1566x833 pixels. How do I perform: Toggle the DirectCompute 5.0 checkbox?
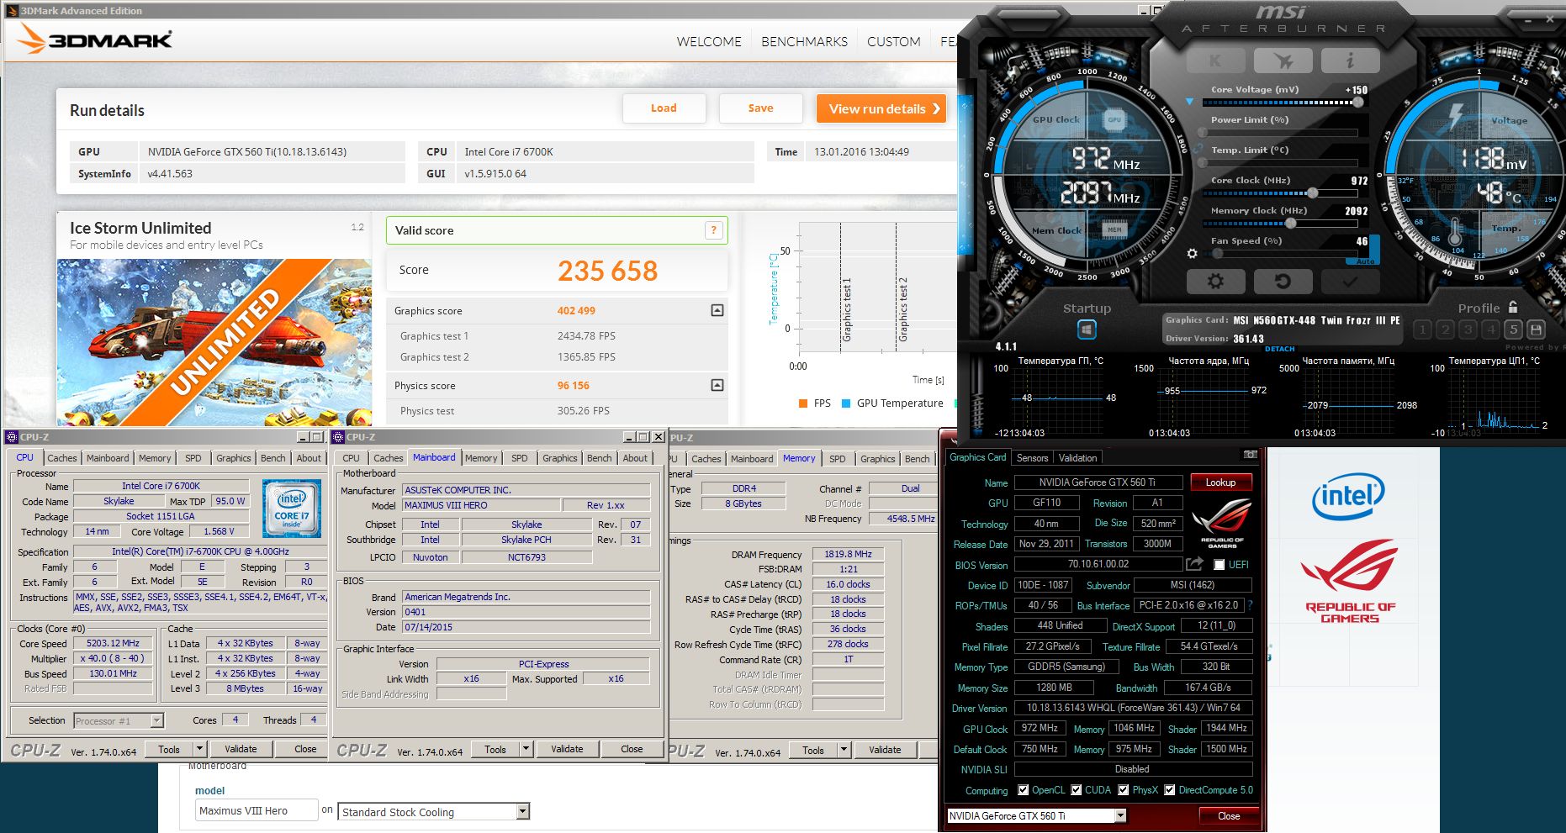point(1169,790)
